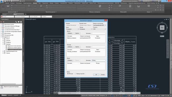
Task: Select Ведомость дорожной одежды in the Toolspace tree
Action: (15, 50)
